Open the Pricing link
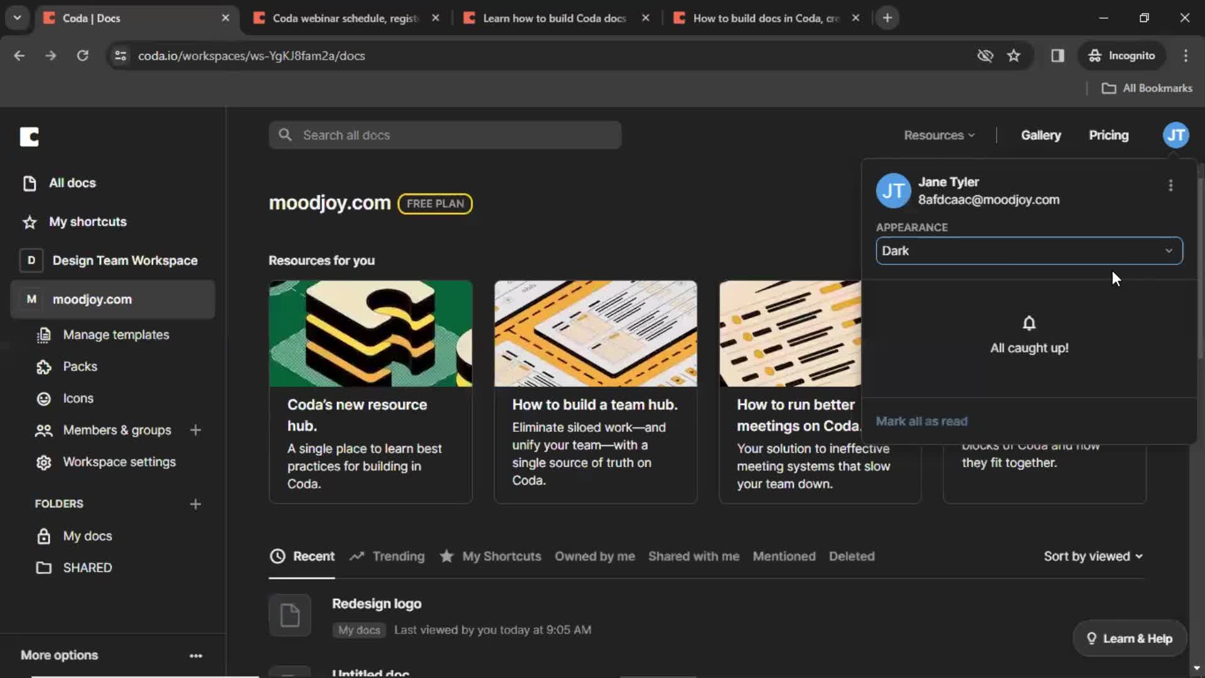 point(1108,135)
